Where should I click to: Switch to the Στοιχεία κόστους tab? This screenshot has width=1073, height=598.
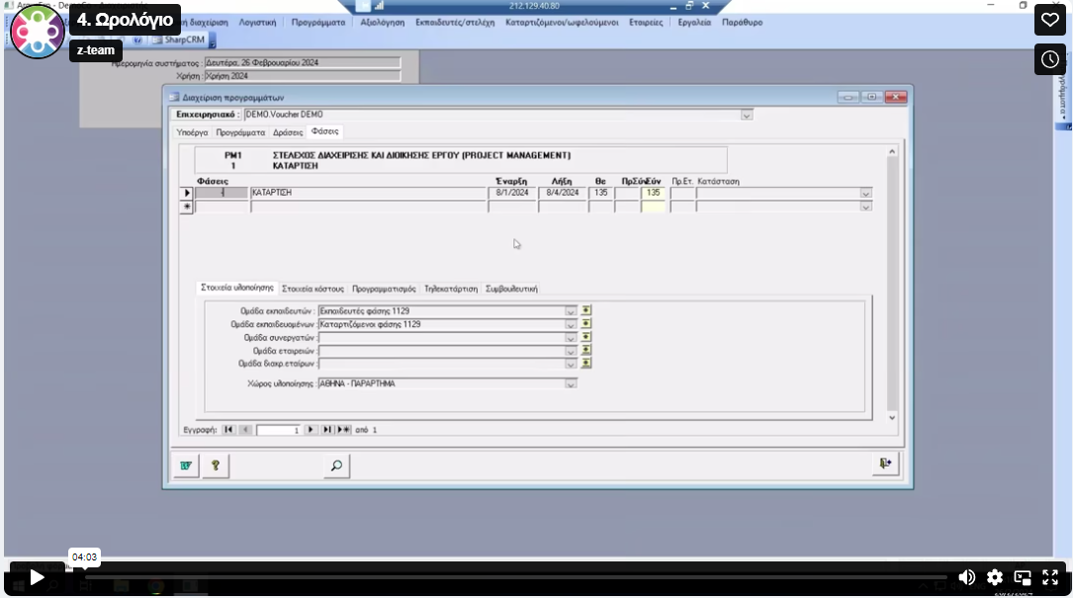click(313, 289)
